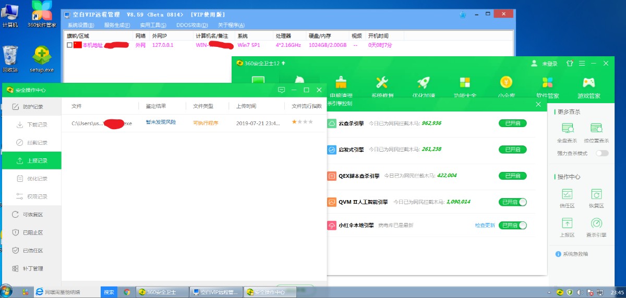Select 拦截记录 in the sidebar
This screenshot has height=298, width=626.
(31, 142)
